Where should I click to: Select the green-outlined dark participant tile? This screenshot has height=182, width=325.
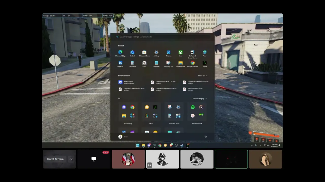(231, 159)
